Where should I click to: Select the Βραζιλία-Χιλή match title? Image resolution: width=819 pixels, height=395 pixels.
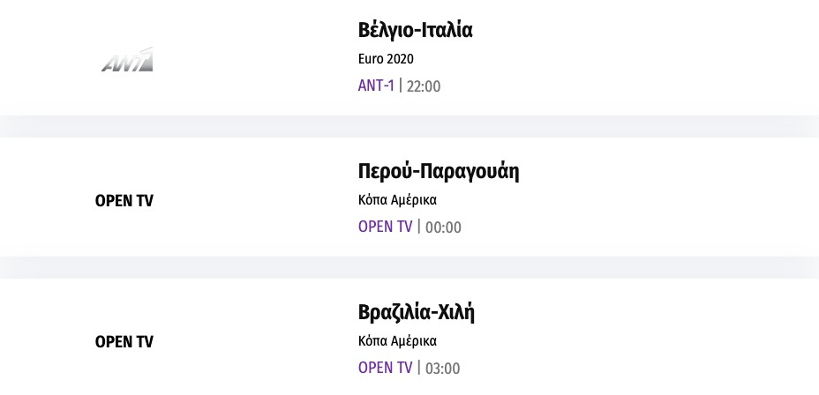coord(417,312)
